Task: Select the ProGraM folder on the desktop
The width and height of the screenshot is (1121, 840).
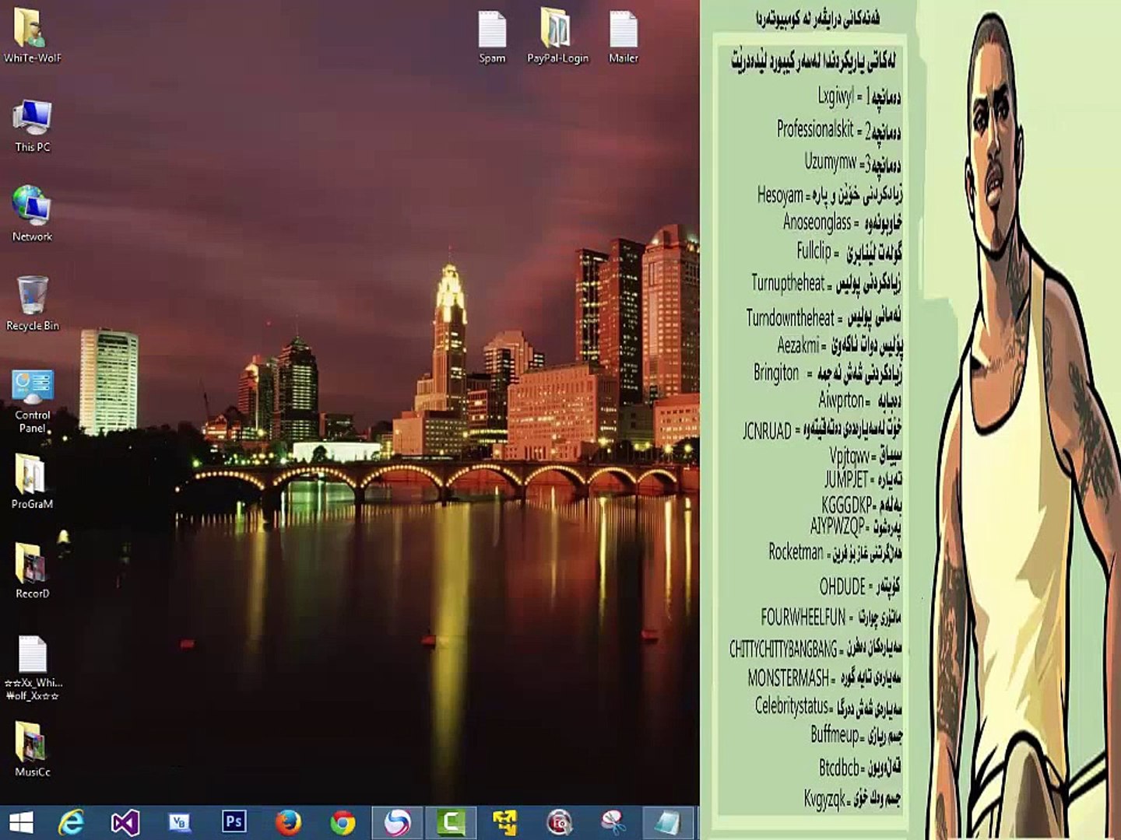Action: coord(32,481)
